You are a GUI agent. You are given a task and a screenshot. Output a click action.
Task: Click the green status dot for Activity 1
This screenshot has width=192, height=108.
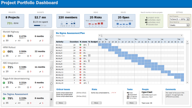(x=80, y=45)
